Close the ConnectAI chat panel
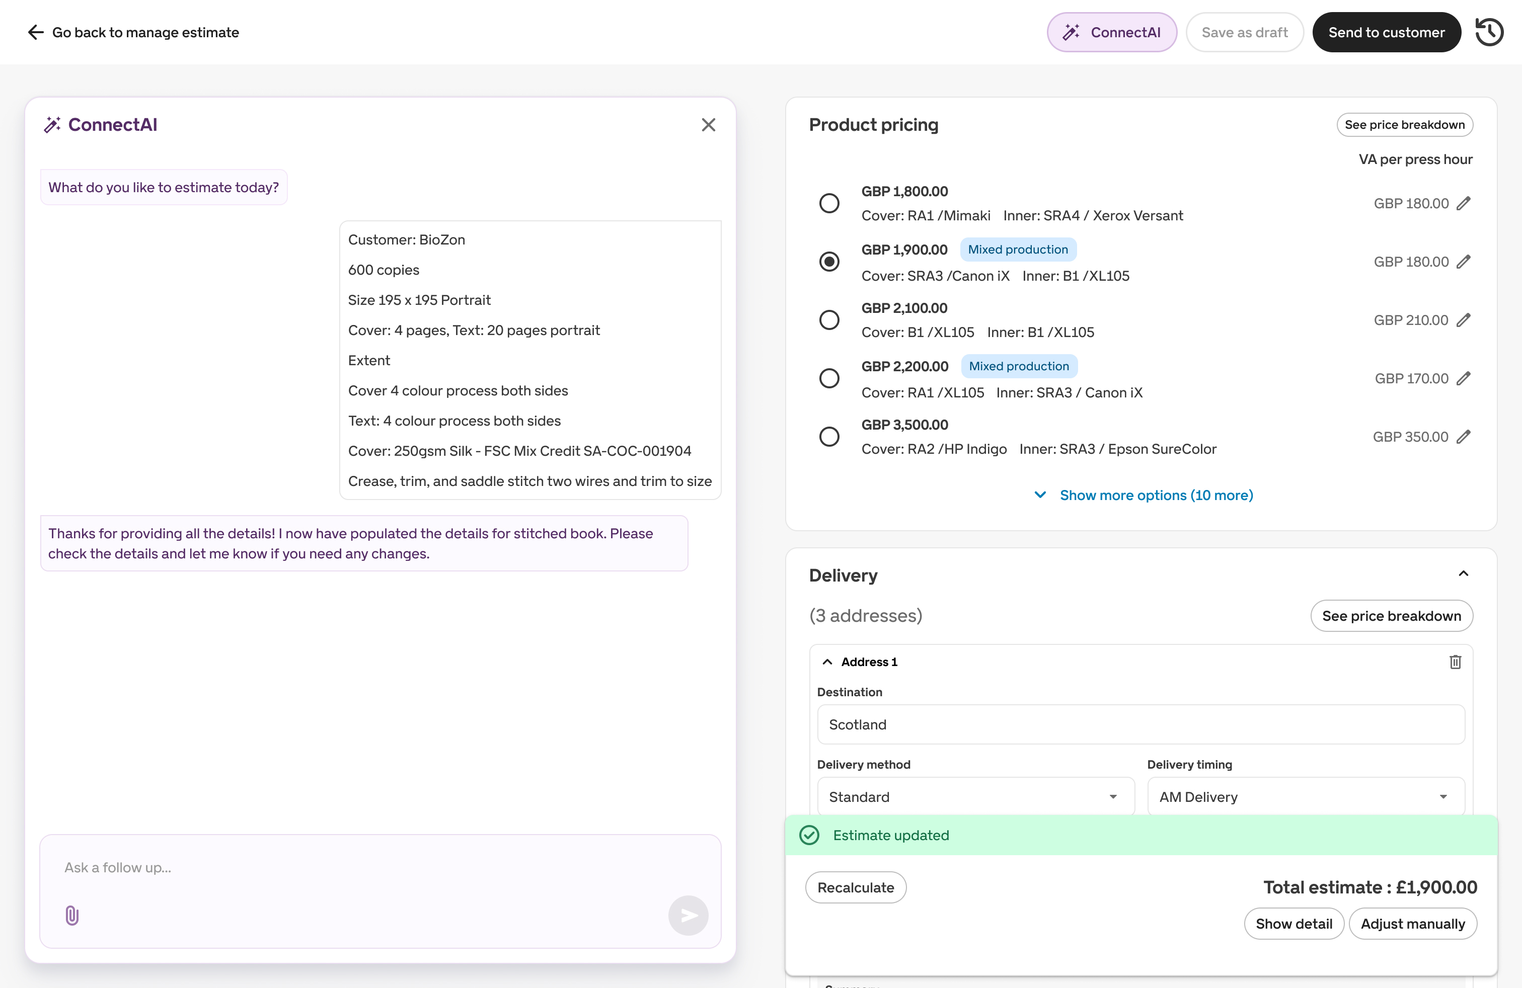1522x988 pixels. [x=708, y=125]
